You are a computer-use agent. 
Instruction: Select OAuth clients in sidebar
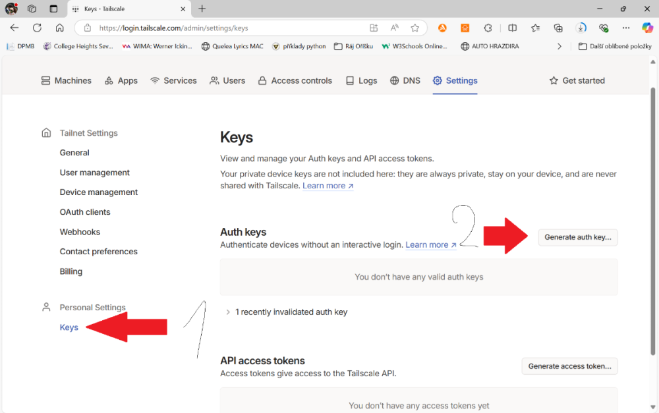85,212
